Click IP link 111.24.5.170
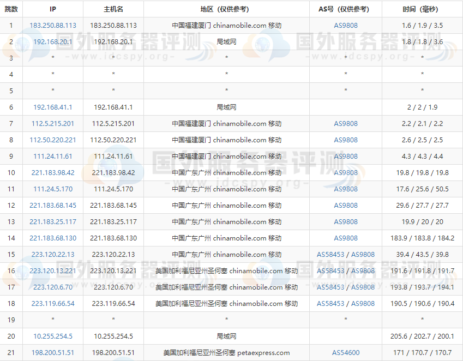 click(x=53, y=189)
